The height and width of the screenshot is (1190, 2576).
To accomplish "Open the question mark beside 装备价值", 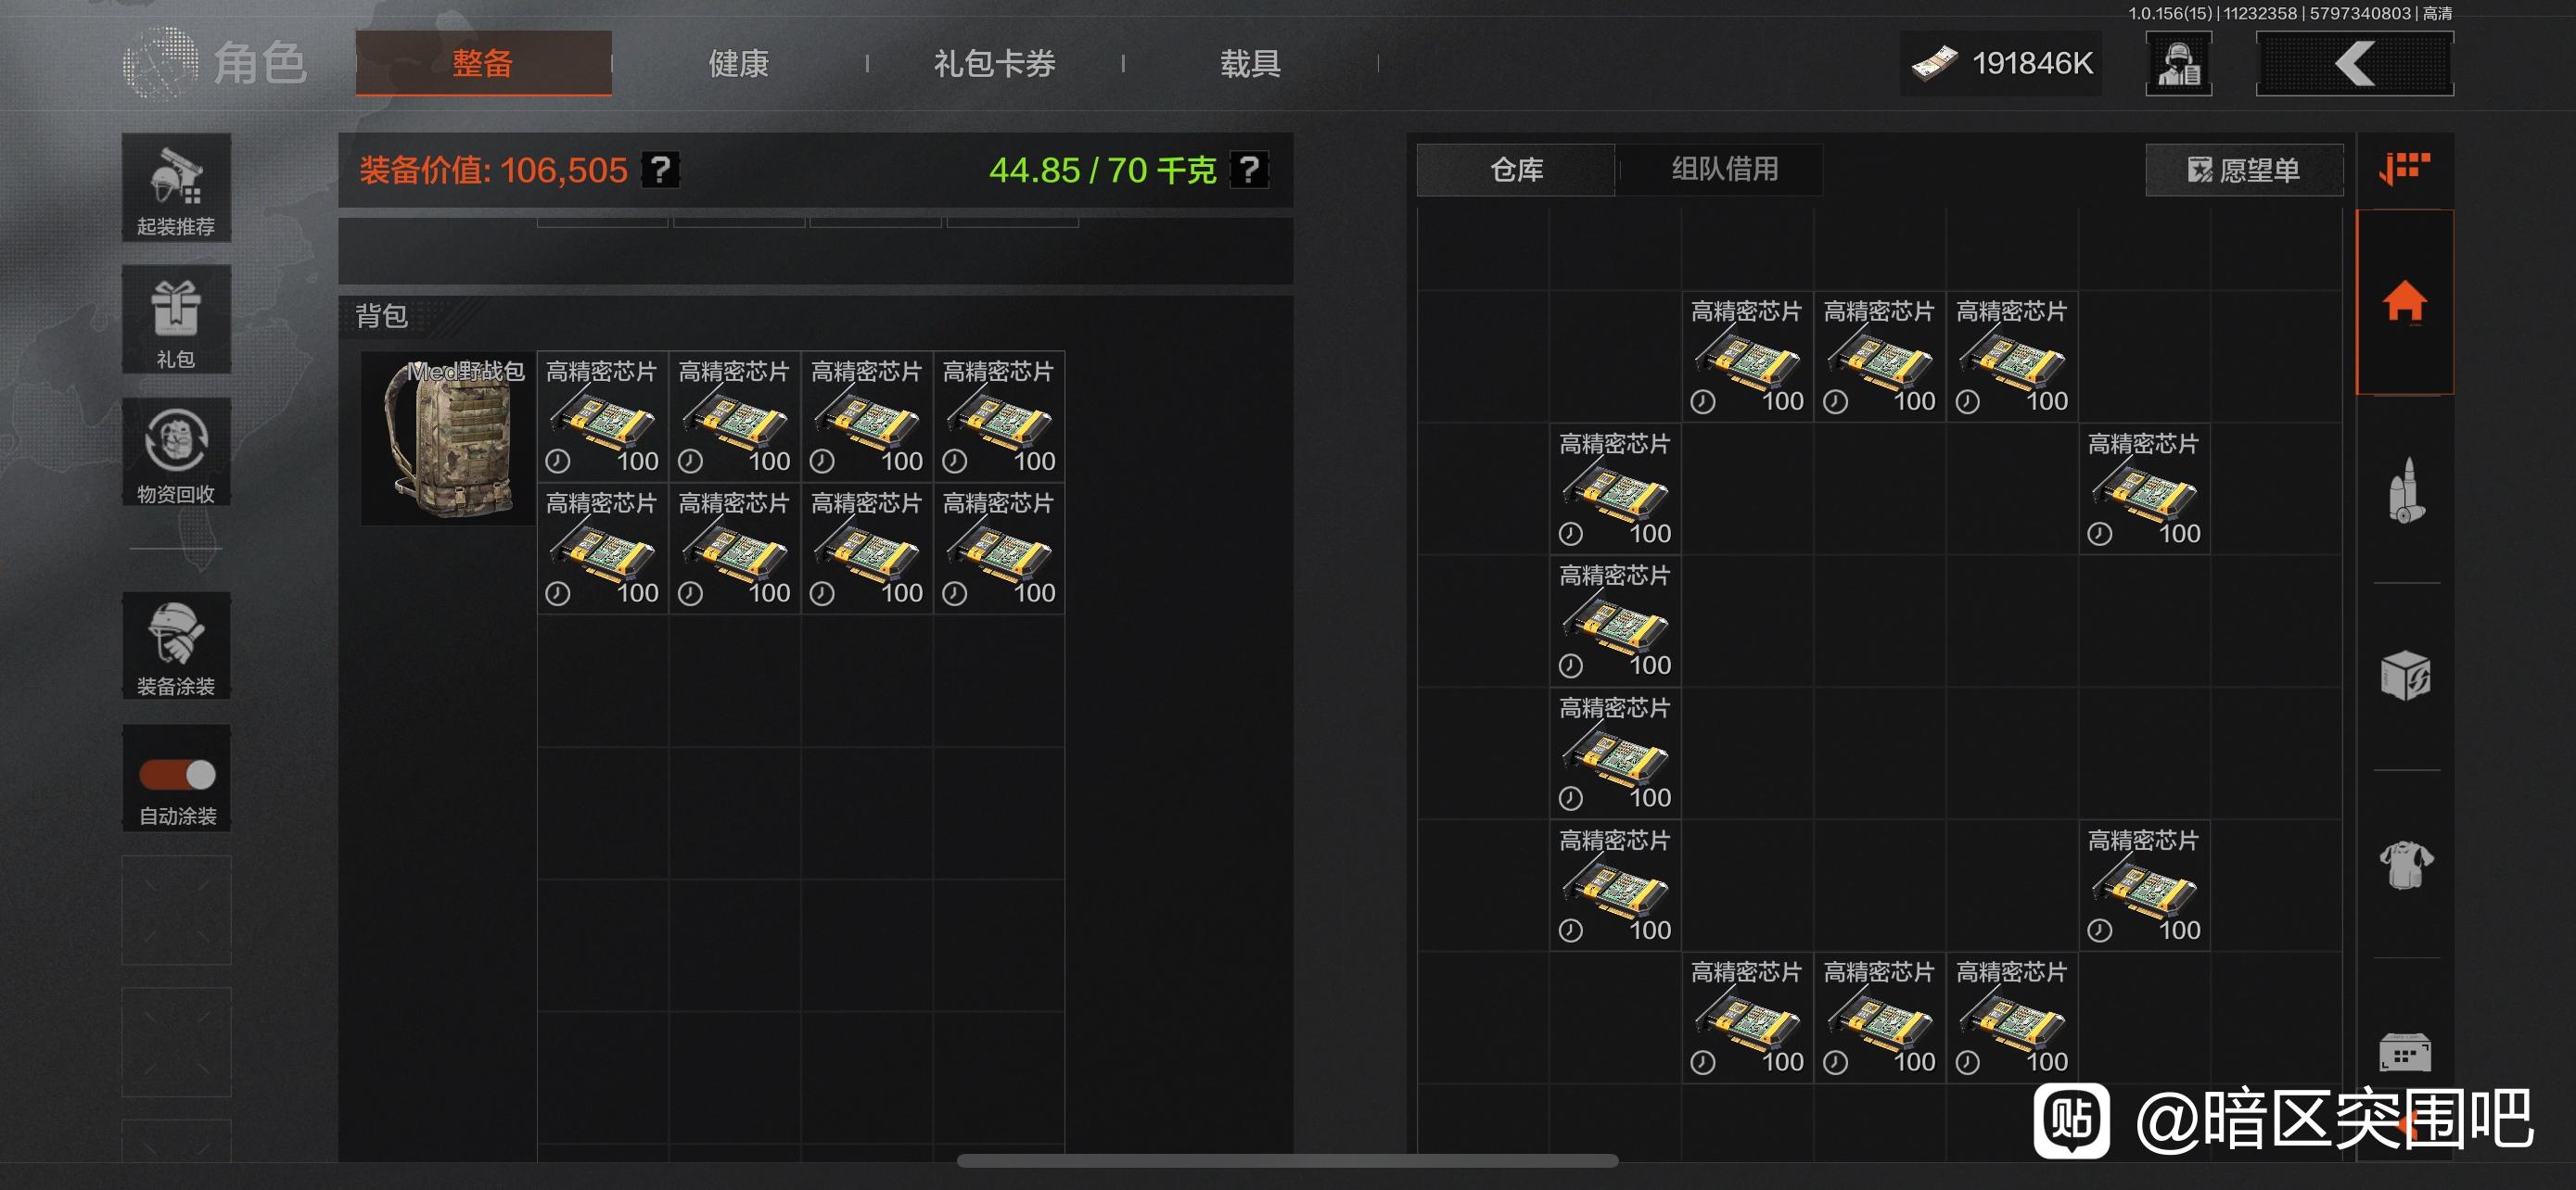I will pyautogui.click(x=660, y=170).
